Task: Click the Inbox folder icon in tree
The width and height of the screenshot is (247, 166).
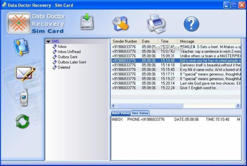Action: (x=55, y=47)
